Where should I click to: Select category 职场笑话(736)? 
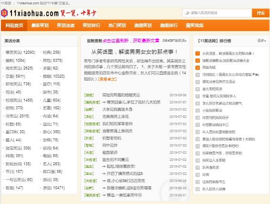click(18, 84)
